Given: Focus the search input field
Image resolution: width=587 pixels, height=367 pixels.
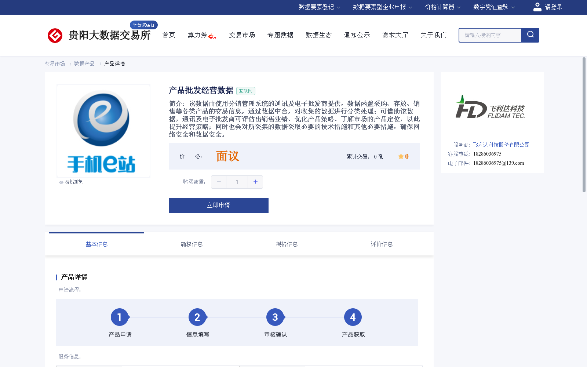Looking at the screenshot, I should click(x=490, y=35).
